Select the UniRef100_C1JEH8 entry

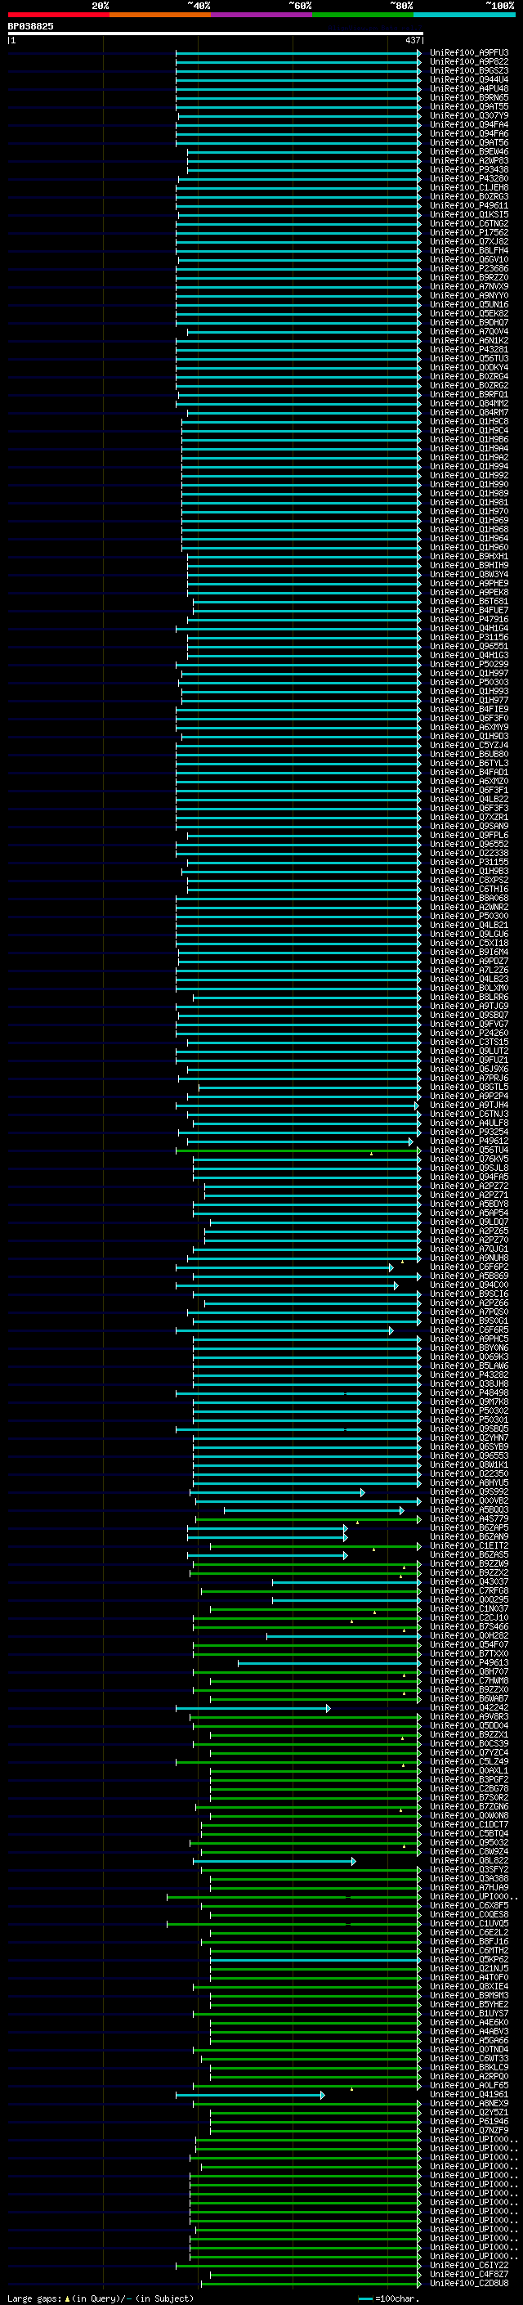click(x=469, y=188)
